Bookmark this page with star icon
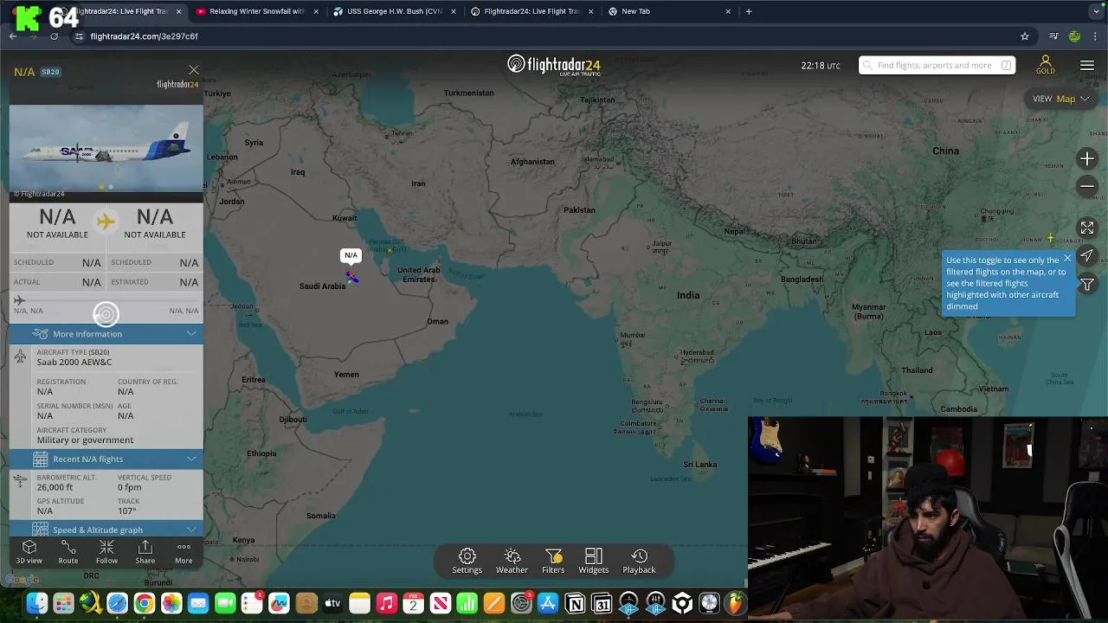Screen dimensions: 1108x623 pos(1025,36)
